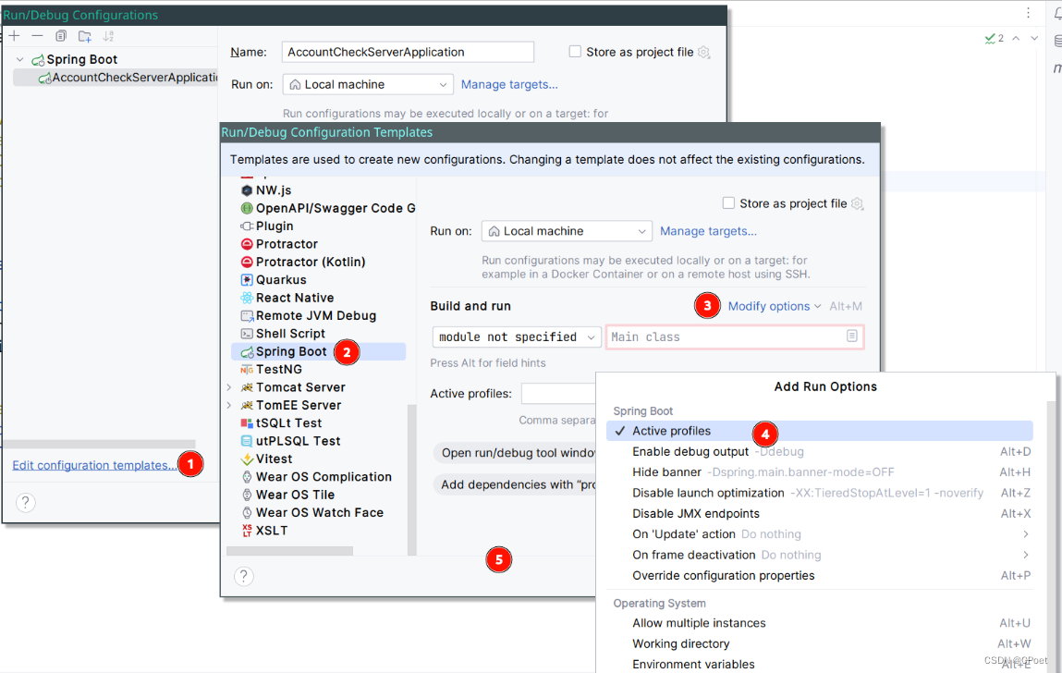This screenshot has width=1062, height=673.
Task: Choose Override configuration properties option
Action: click(x=820, y=575)
